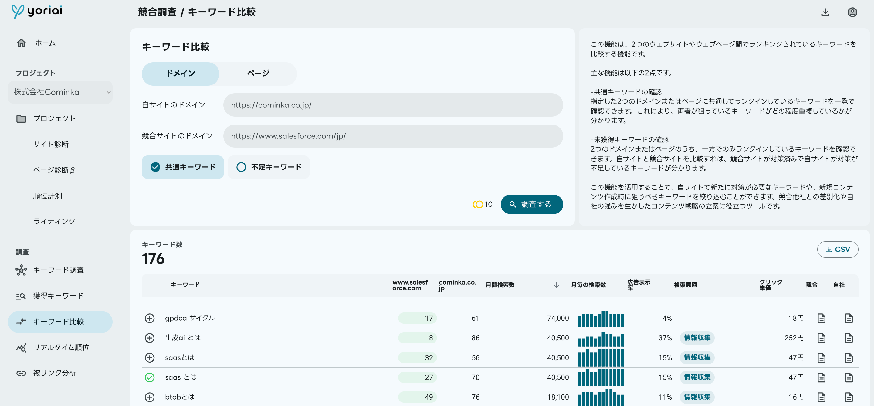Click the 競合サイトのドメイン input field

[393, 136]
